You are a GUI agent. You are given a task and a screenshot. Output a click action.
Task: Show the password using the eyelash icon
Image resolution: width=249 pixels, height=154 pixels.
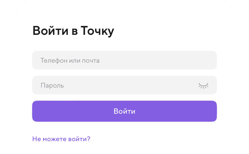(x=203, y=85)
